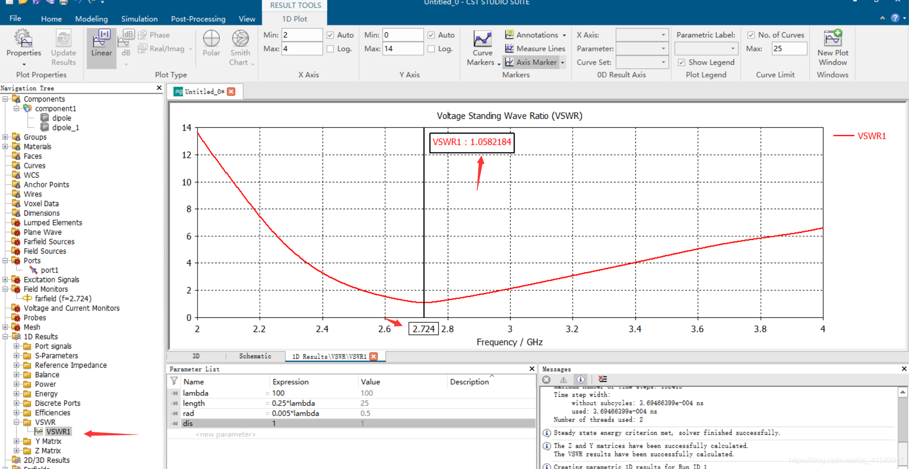Viewport: 909px width, 469px height.
Task: Sort by the Value column header
Action: [x=370, y=382]
